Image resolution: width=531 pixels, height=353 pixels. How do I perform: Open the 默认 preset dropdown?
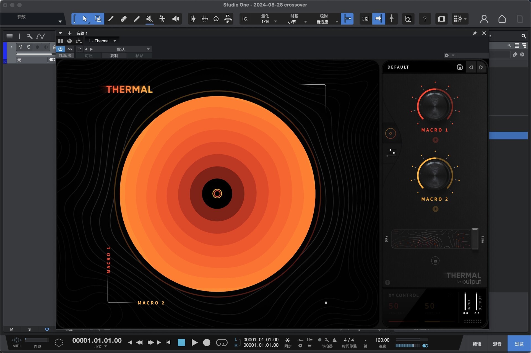click(x=123, y=49)
